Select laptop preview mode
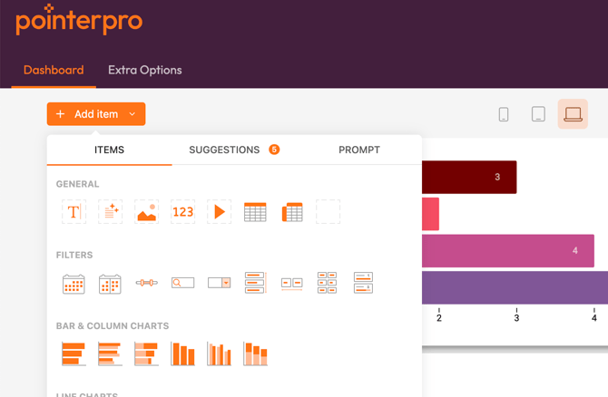The width and height of the screenshot is (608, 397). [573, 114]
